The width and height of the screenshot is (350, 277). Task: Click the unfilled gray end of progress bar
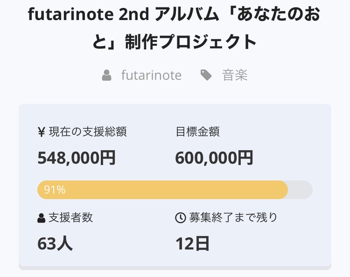(x=301, y=190)
